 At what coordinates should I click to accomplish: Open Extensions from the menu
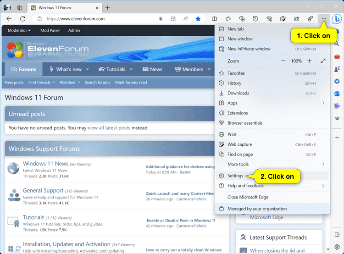(272, 113)
